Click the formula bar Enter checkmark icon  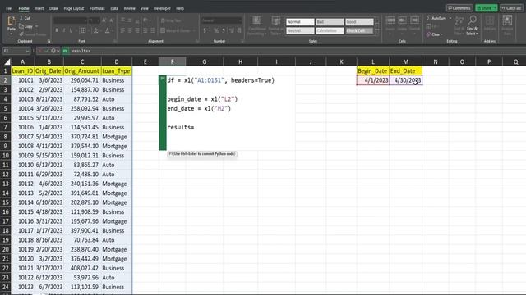46,51
